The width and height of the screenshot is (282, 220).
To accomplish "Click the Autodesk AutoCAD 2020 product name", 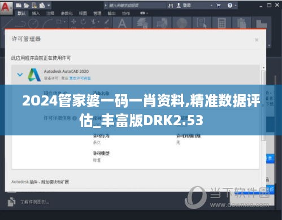I will click(x=66, y=72).
